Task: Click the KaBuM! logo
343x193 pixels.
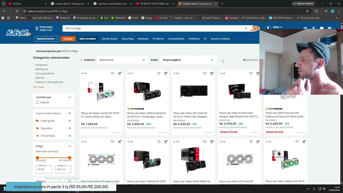Action: [x=18, y=33]
